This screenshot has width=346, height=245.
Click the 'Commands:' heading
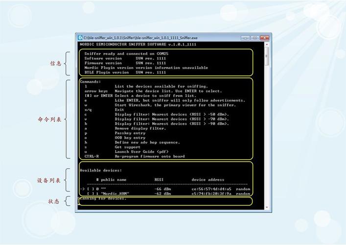[90, 81]
